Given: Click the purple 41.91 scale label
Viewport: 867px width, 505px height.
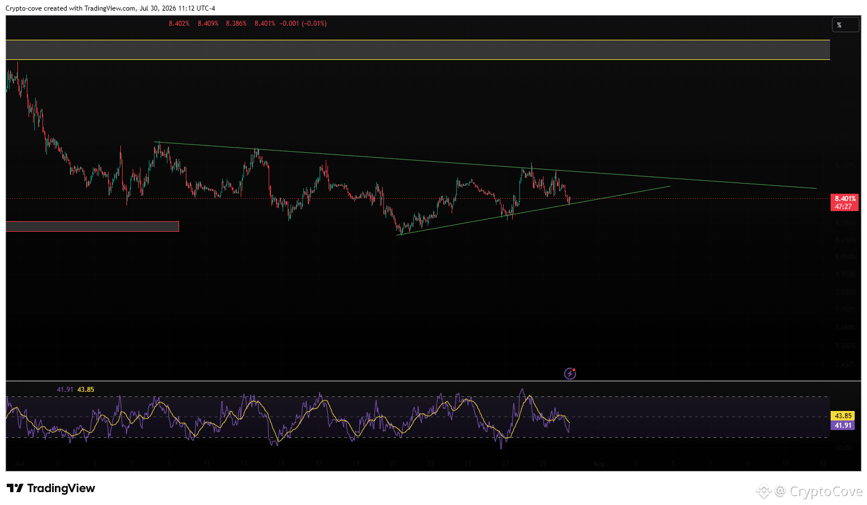Looking at the screenshot, I should 843,425.
